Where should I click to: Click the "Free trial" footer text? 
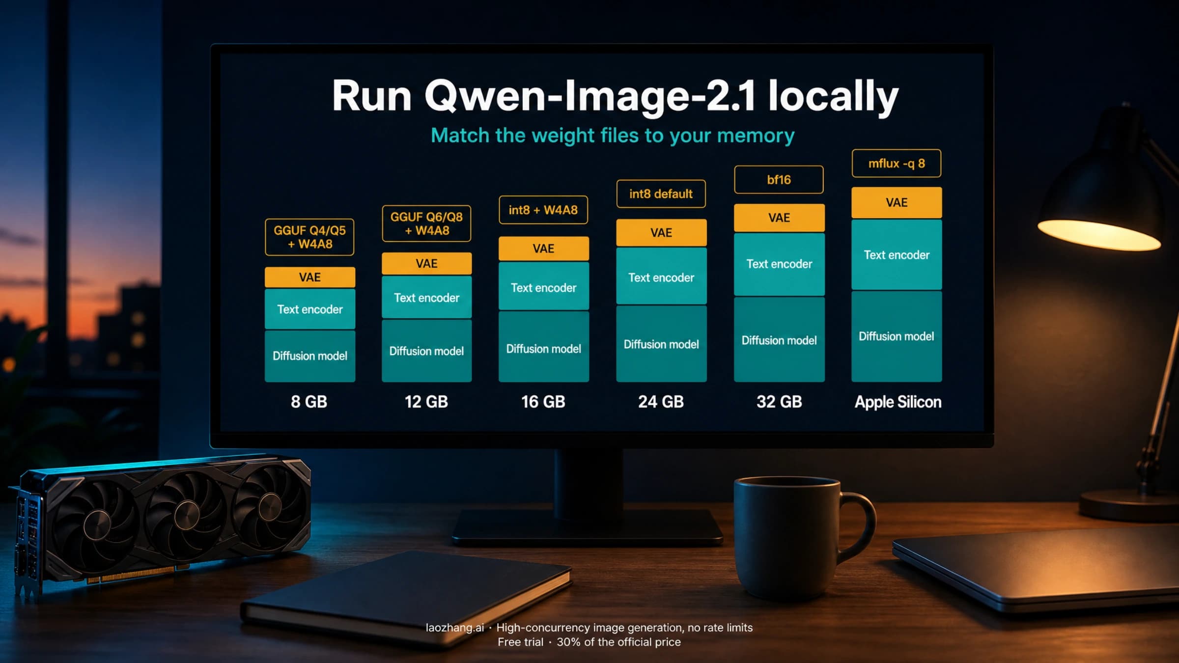click(520, 642)
